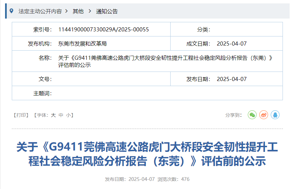Go to 其他 breadcrumb category
Screen dimensions: 293x189
click(x=78, y=11)
